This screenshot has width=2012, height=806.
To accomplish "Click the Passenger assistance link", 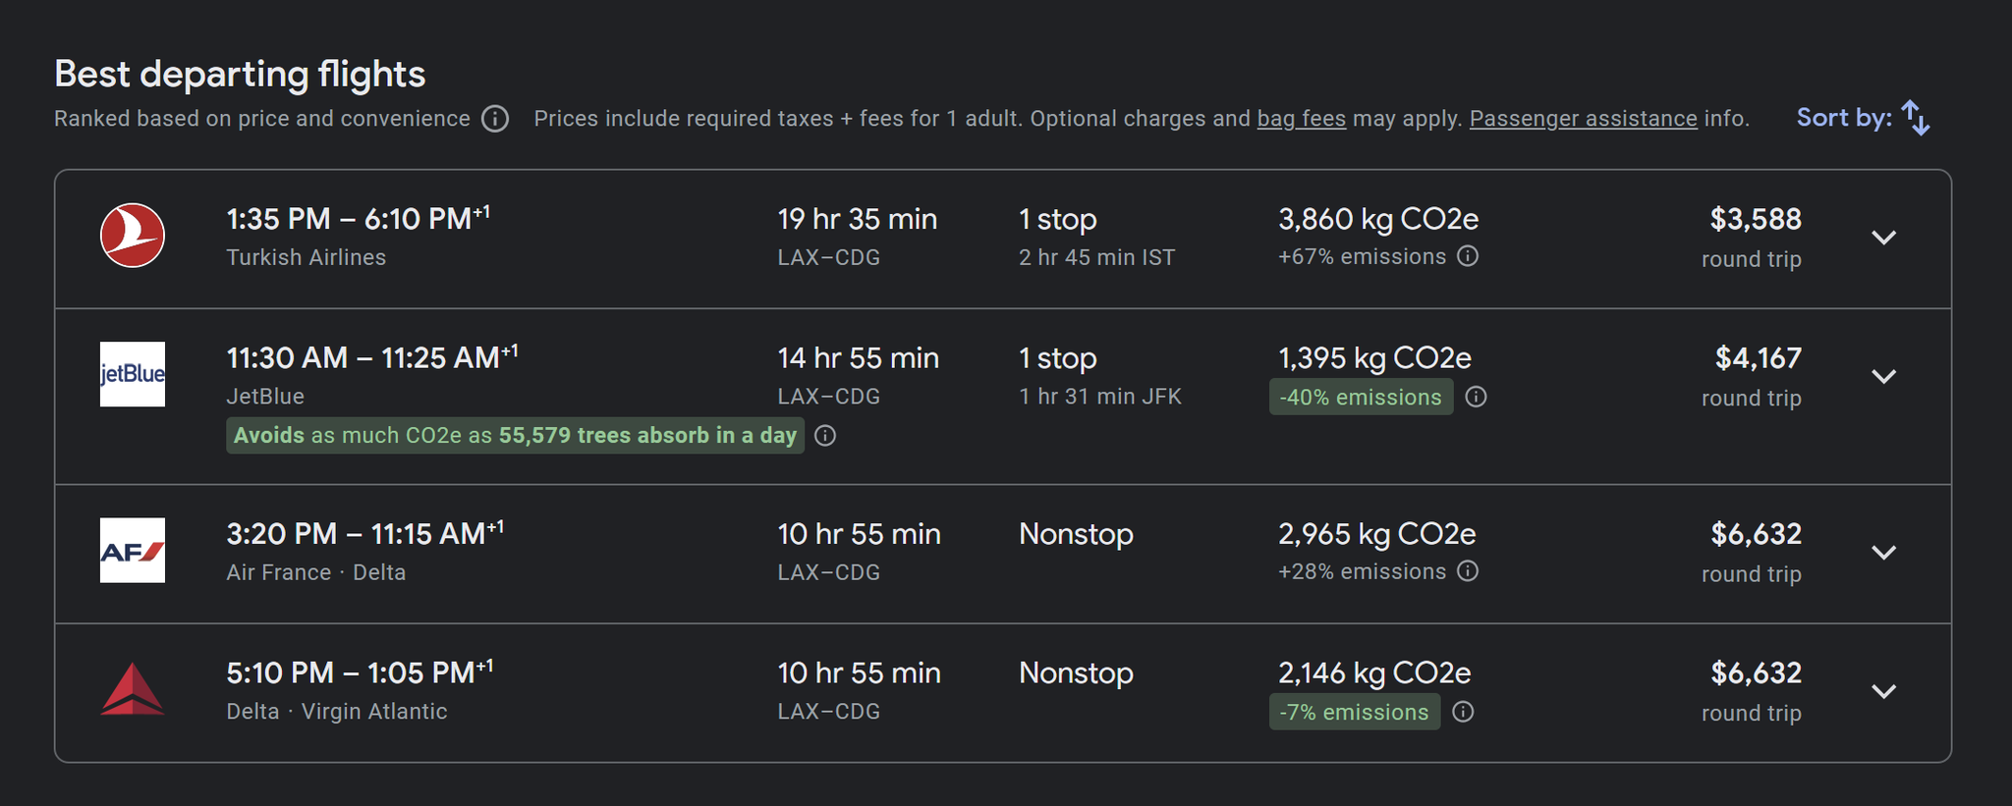I will [x=1583, y=118].
